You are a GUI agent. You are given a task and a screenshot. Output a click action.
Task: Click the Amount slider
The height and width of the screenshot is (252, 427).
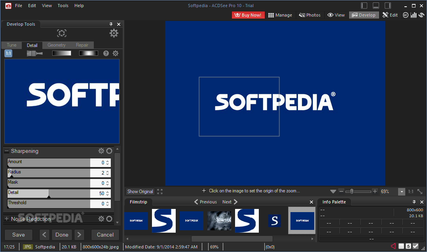(49, 163)
